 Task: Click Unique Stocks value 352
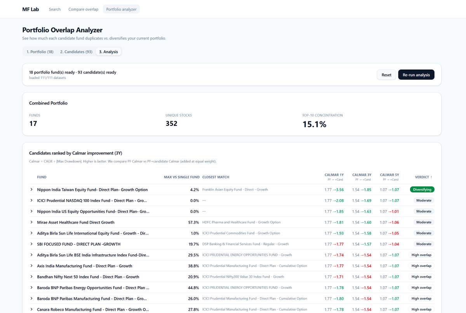tap(171, 123)
